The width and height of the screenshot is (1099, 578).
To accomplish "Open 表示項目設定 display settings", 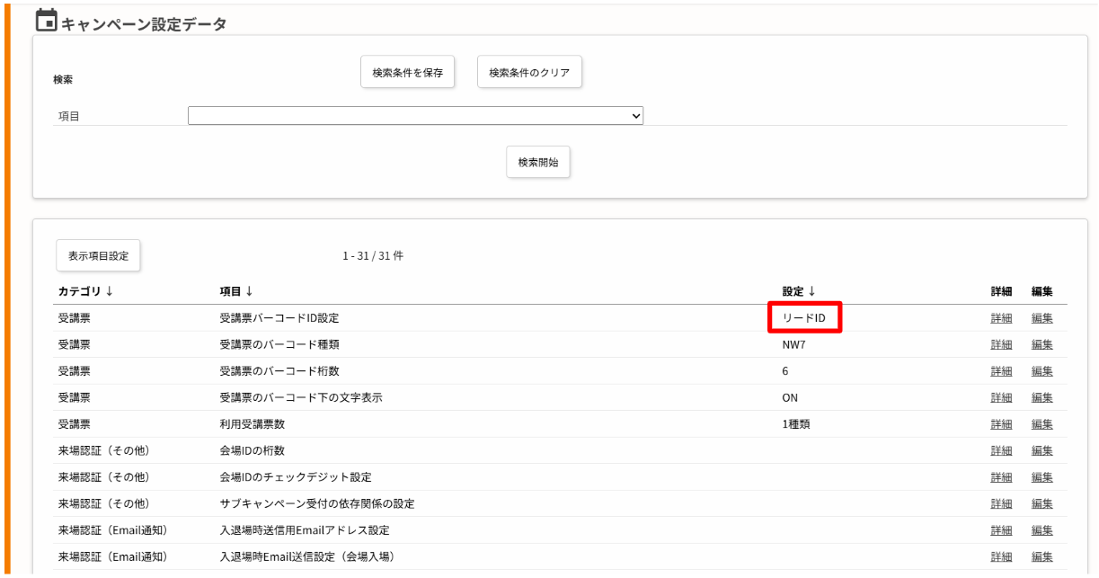I will click(99, 256).
